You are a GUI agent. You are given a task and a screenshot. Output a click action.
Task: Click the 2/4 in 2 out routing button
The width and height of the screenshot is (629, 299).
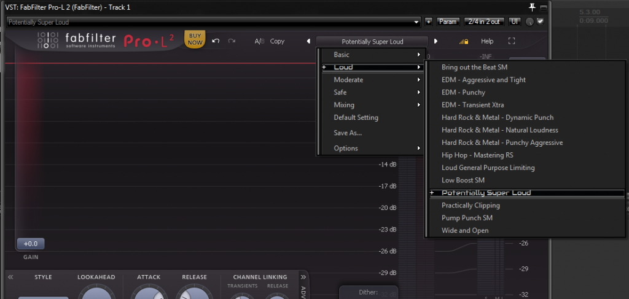(484, 21)
